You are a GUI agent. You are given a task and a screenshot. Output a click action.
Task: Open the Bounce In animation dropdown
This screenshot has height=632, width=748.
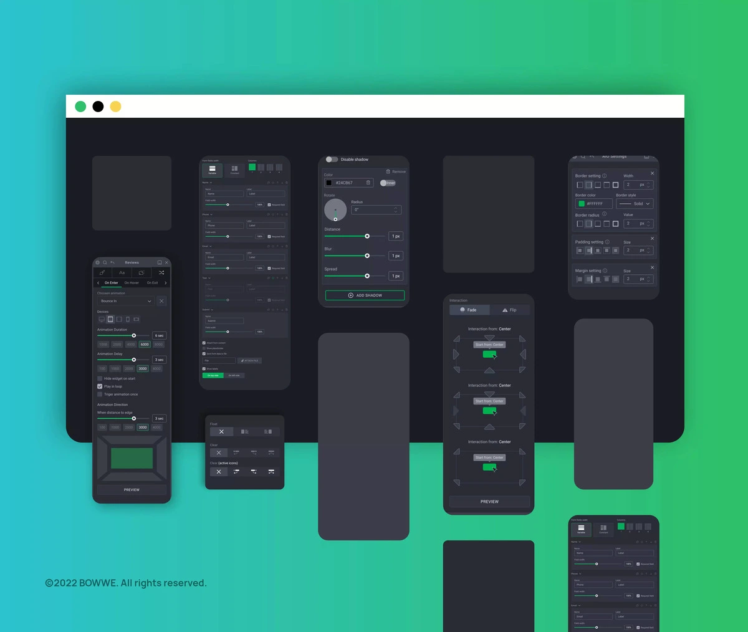[126, 301]
